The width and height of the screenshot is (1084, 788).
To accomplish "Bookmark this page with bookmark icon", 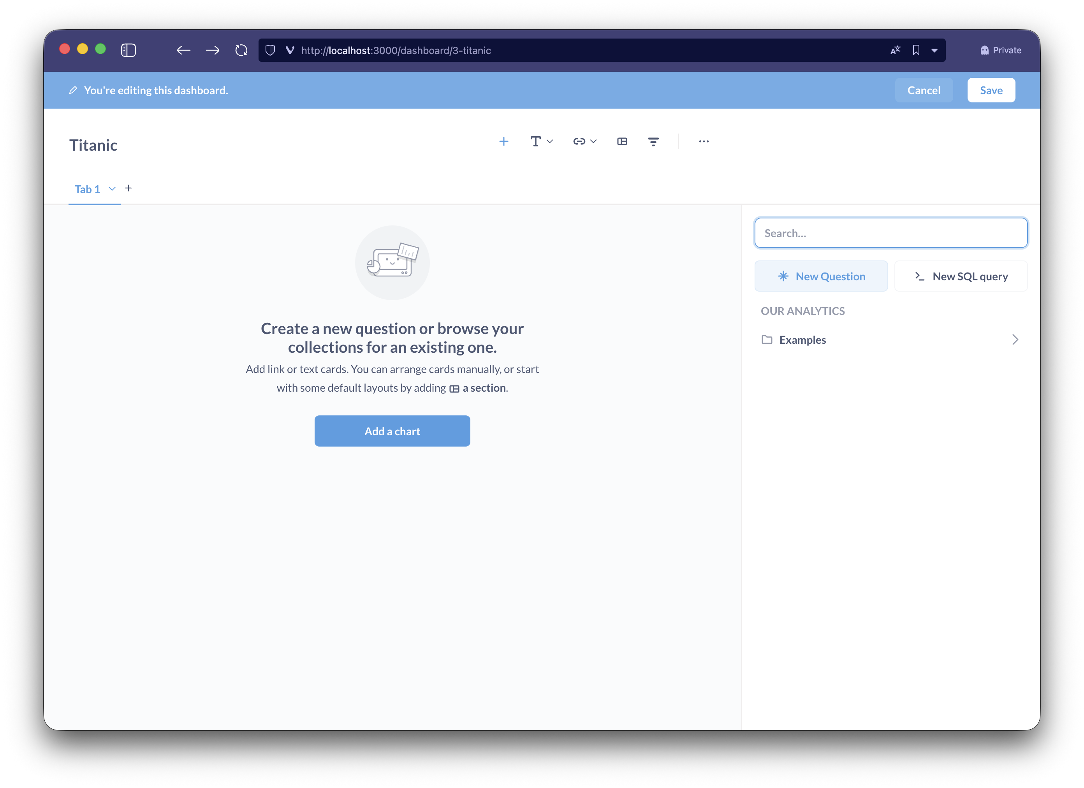I will (x=916, y=50).
